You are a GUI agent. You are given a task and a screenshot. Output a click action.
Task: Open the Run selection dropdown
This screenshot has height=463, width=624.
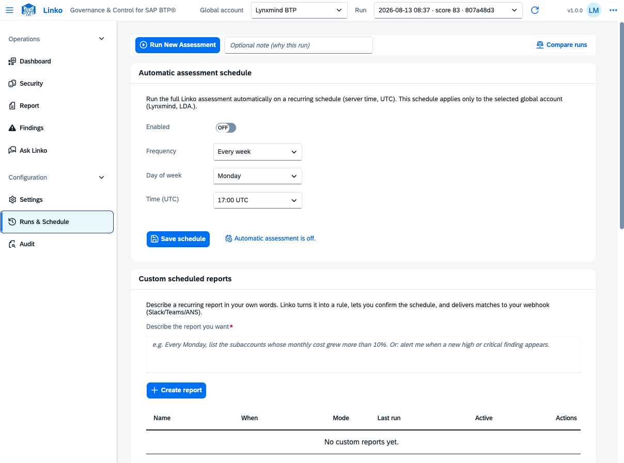[x=448, y=10]
